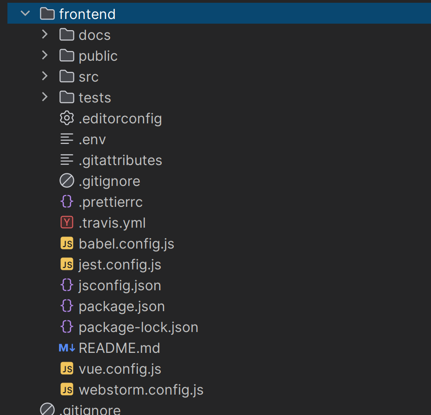Expand the docs folder
This screenshot has height=415, width=431.
[x=45, y=35]
